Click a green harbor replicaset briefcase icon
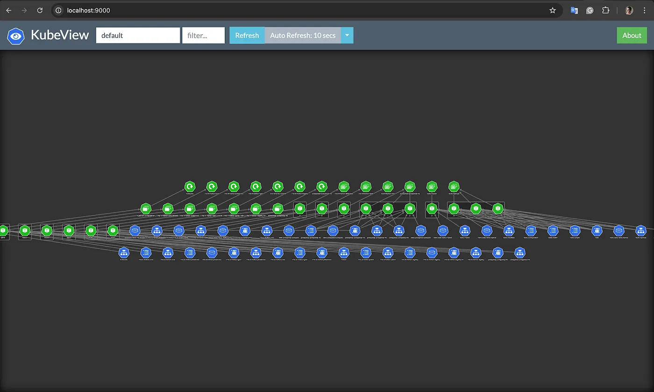The image size is (654, 392). pos(190,209)
